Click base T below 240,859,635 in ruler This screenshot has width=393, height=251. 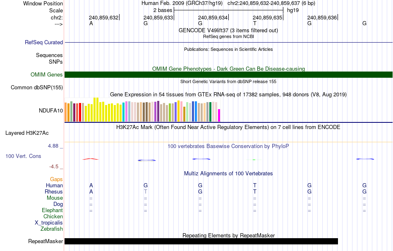255,23
